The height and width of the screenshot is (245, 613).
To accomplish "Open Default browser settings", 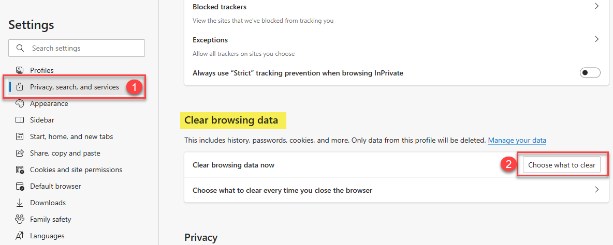I will [55, 186].
